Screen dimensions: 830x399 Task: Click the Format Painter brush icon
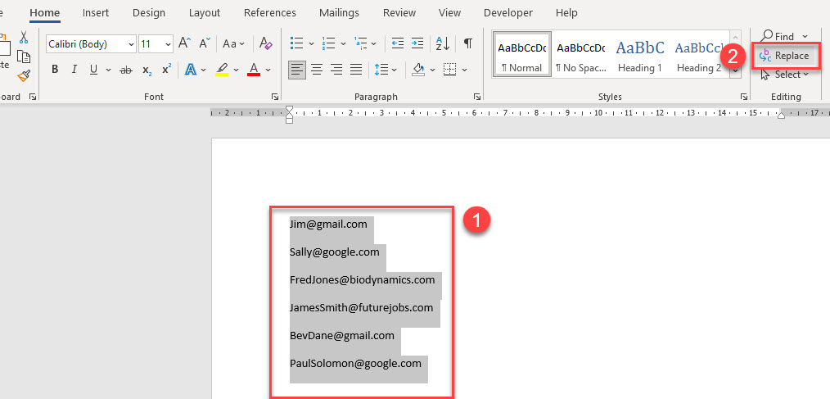[24, 75]
